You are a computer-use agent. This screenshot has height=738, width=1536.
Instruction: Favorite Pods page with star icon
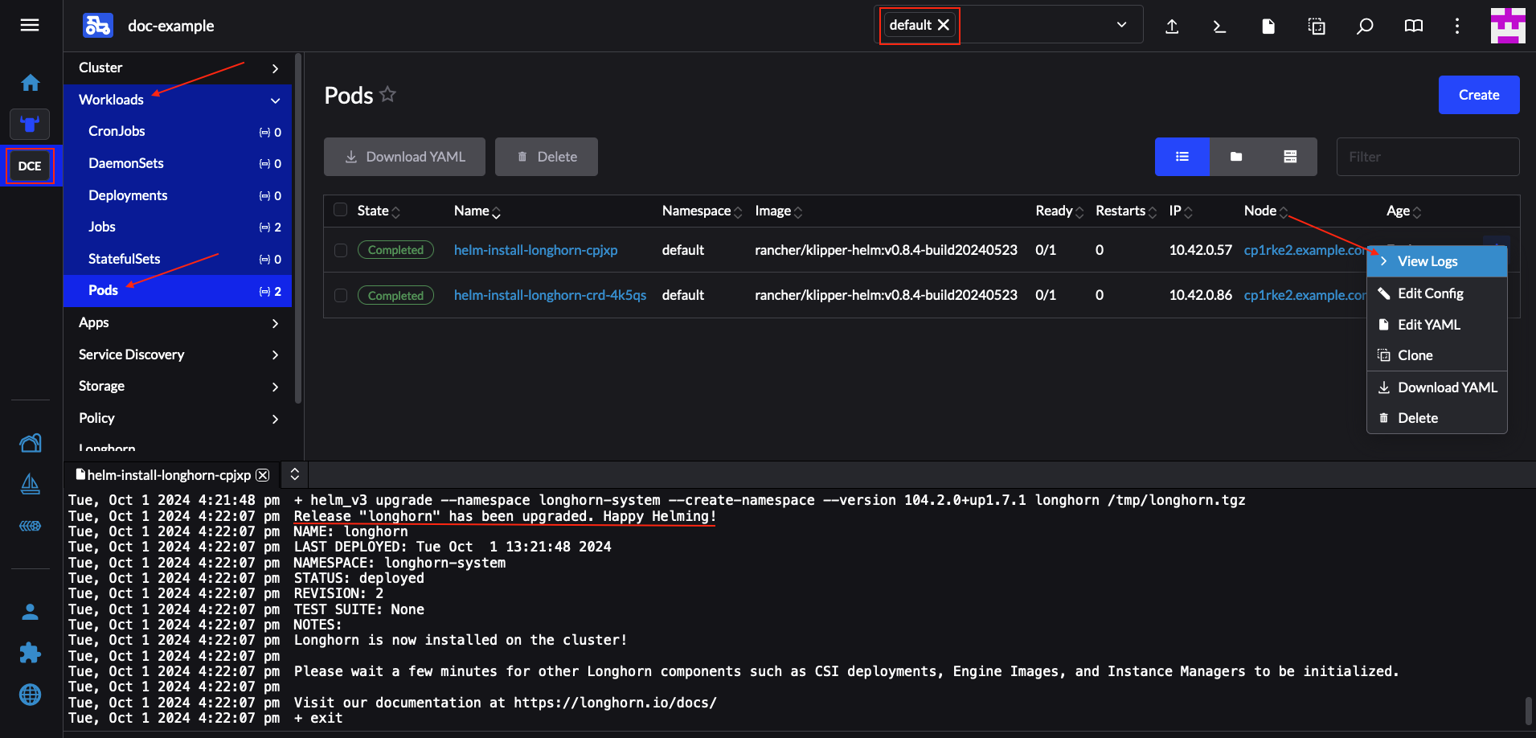[387, 95]
